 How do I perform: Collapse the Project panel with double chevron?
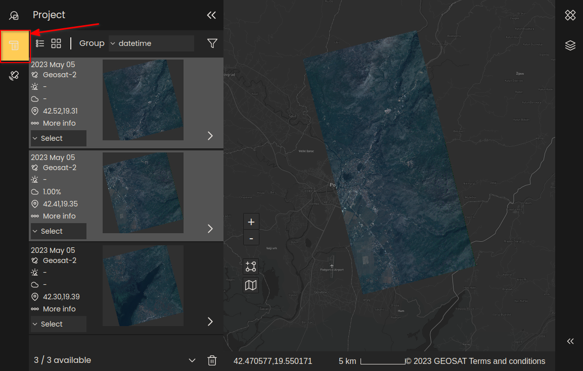211,15
